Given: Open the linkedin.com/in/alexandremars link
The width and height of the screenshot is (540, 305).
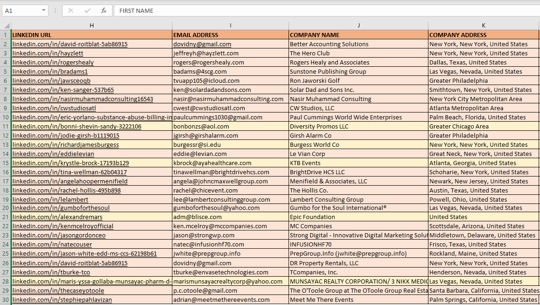Looking at the screenshot, I should [x=57, y=217].
